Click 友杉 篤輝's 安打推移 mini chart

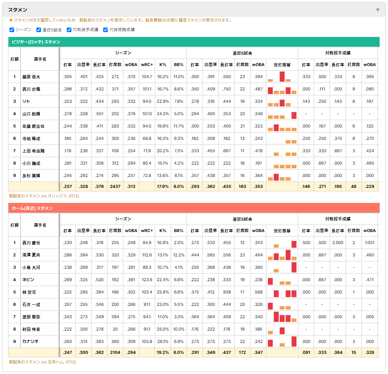click(x=282, y=176)
